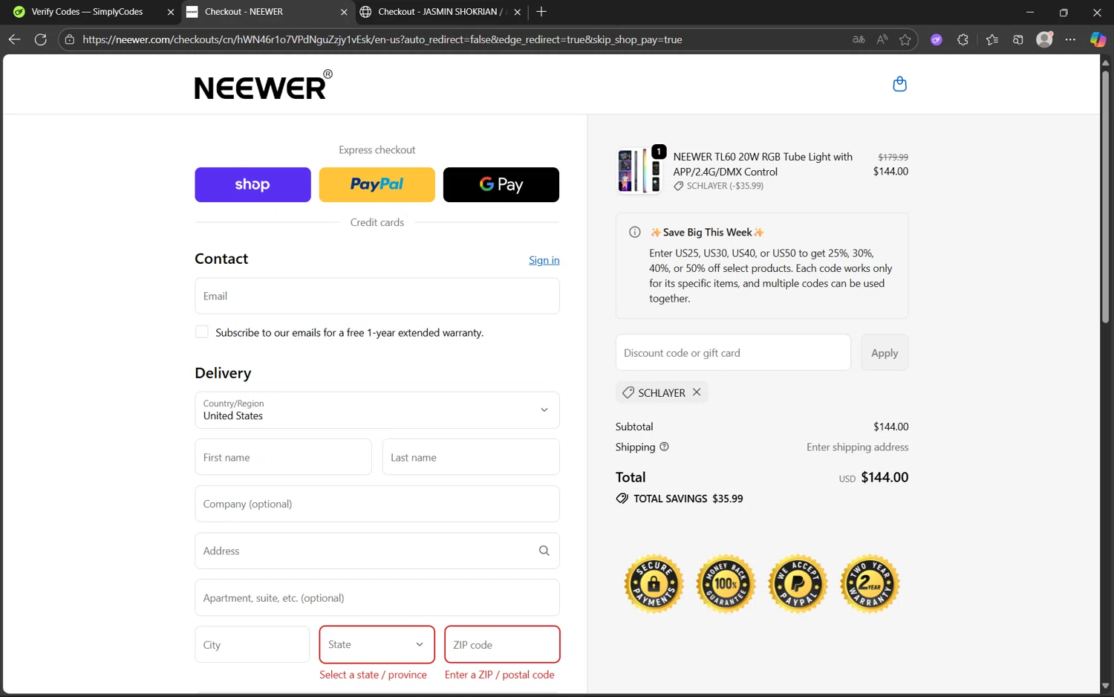Image resolution: width=1114 pixels, height=697 pixels.
Task: Click the Address input field
Action: click(x=377, y=551)
